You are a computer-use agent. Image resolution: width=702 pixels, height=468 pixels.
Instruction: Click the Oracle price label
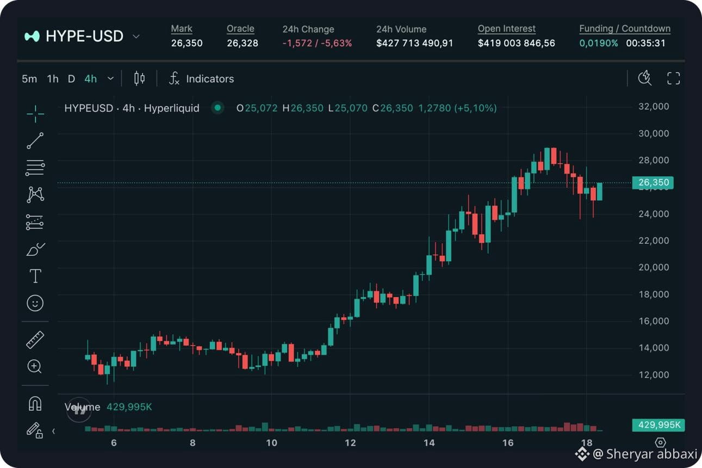[x=240, y=29]
